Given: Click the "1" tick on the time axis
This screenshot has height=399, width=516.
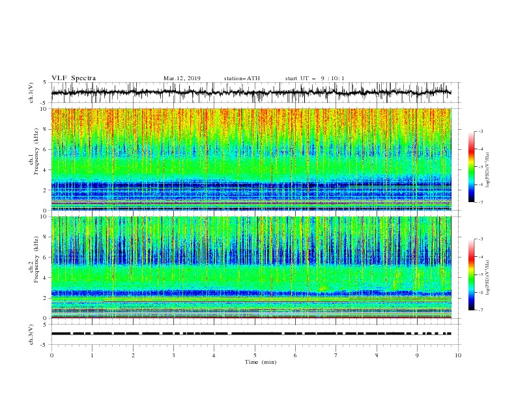Looking at the screenshot, I should (92, 355).
